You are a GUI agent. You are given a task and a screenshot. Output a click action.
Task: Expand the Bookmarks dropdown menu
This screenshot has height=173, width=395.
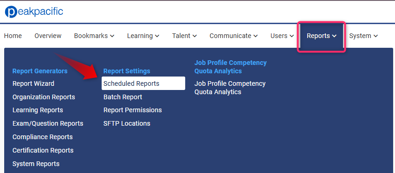(94, 36)
